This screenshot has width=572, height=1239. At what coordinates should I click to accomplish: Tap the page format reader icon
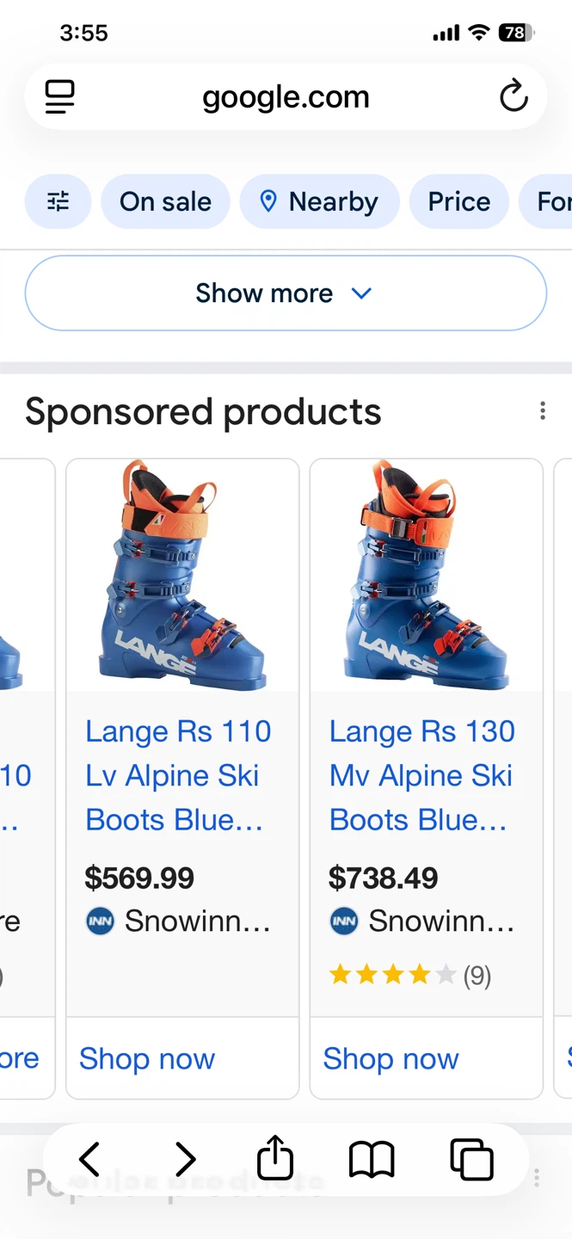tap(59, 96)
